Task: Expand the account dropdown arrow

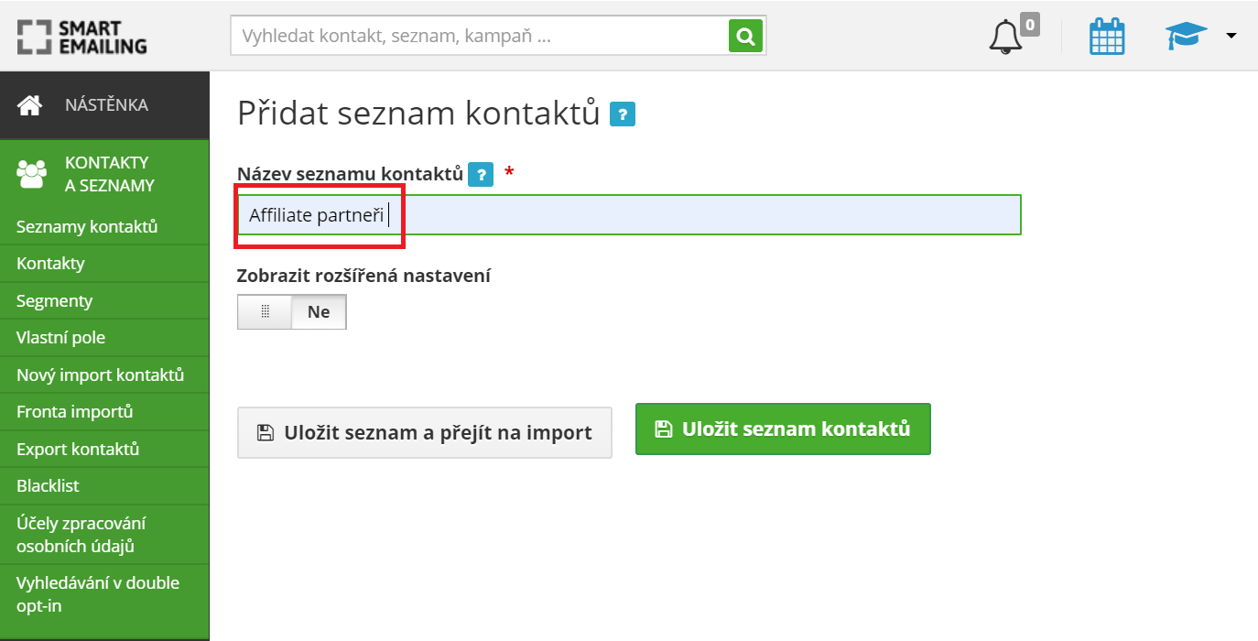Action: click(1231, 36)
